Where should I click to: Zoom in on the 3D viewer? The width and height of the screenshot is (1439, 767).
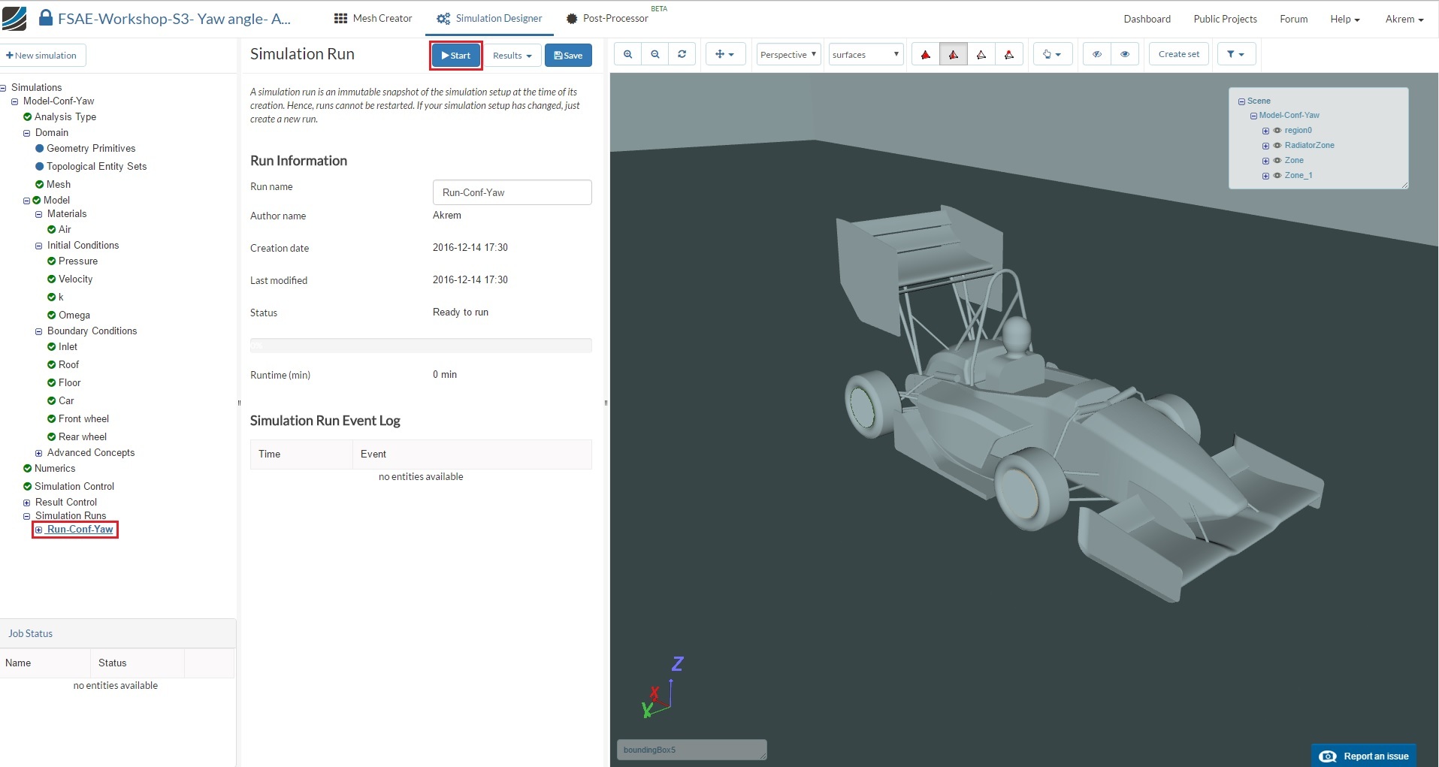[x=627, y=54]
